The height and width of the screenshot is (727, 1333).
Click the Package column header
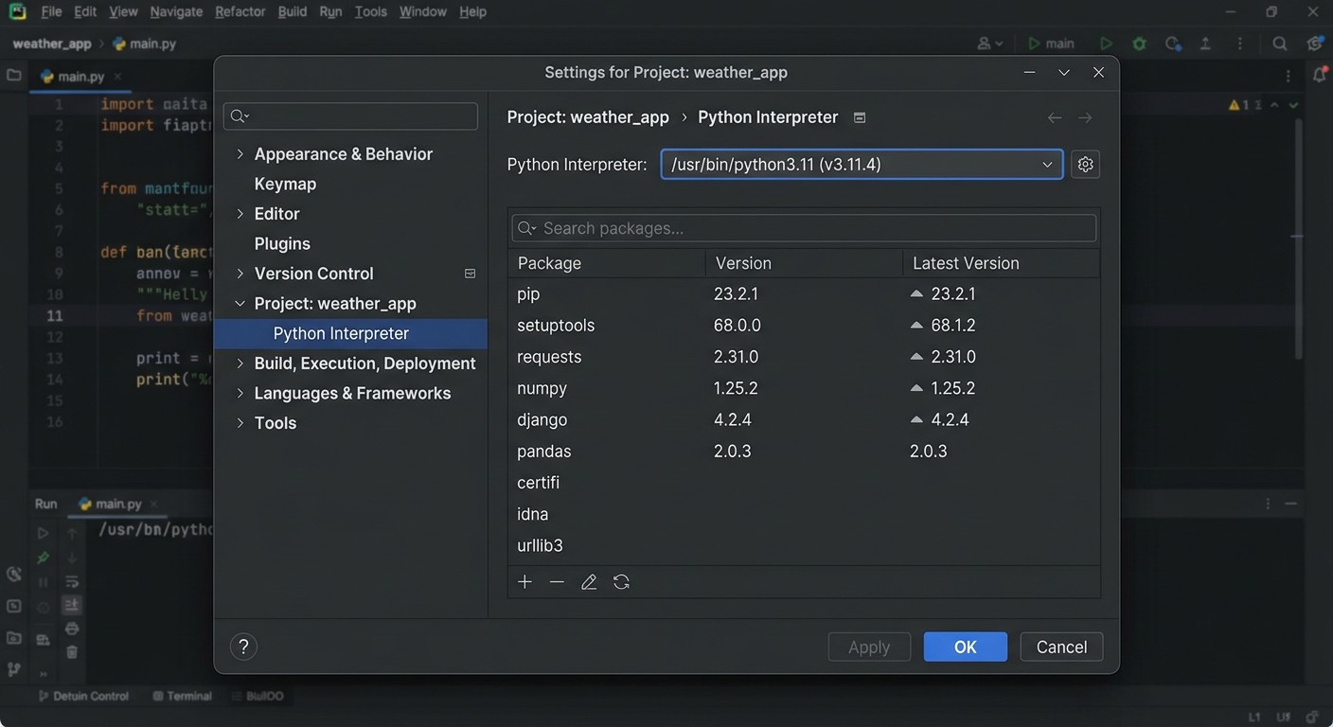(607, 263)
